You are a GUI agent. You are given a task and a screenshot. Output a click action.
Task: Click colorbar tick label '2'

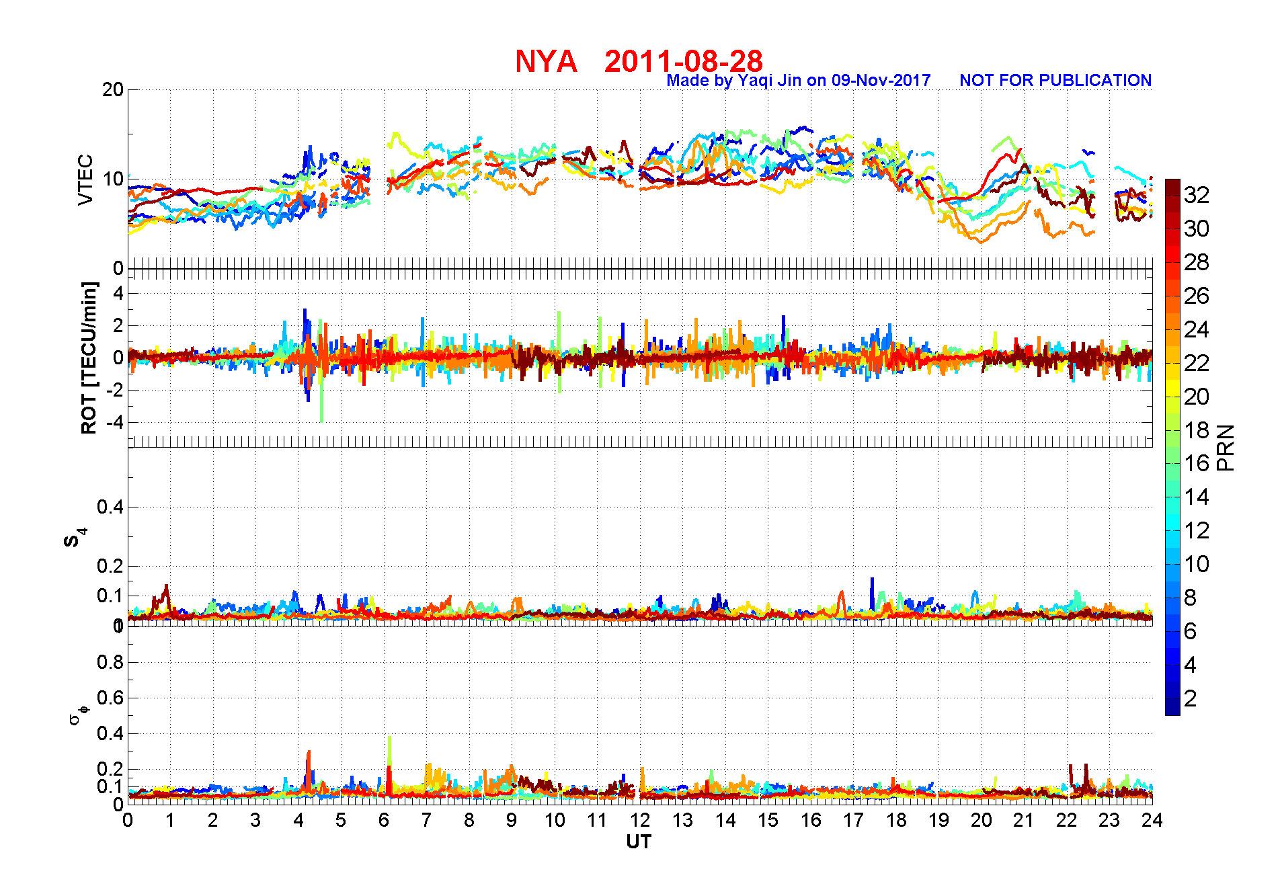[x=1190, y=698]
